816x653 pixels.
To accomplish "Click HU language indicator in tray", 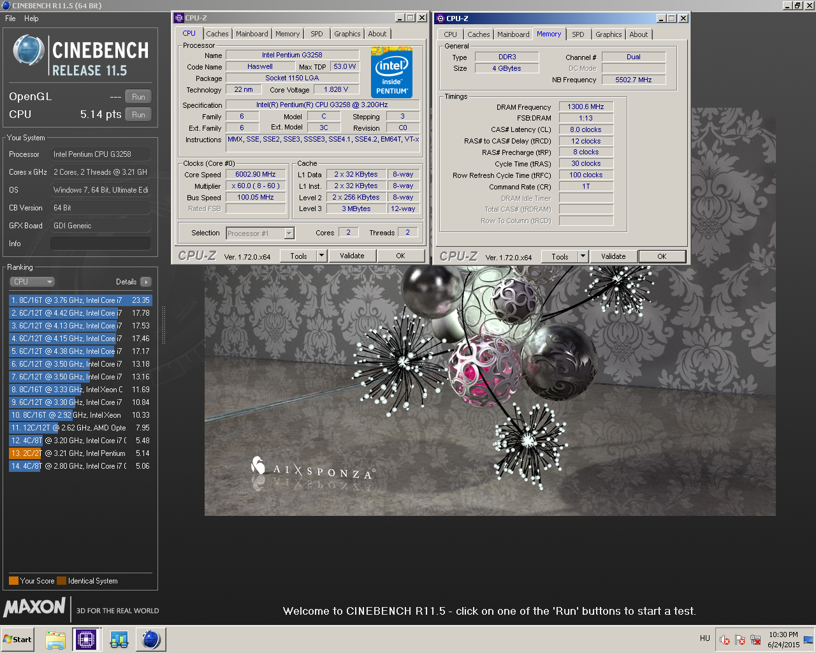I will (705, 638).
